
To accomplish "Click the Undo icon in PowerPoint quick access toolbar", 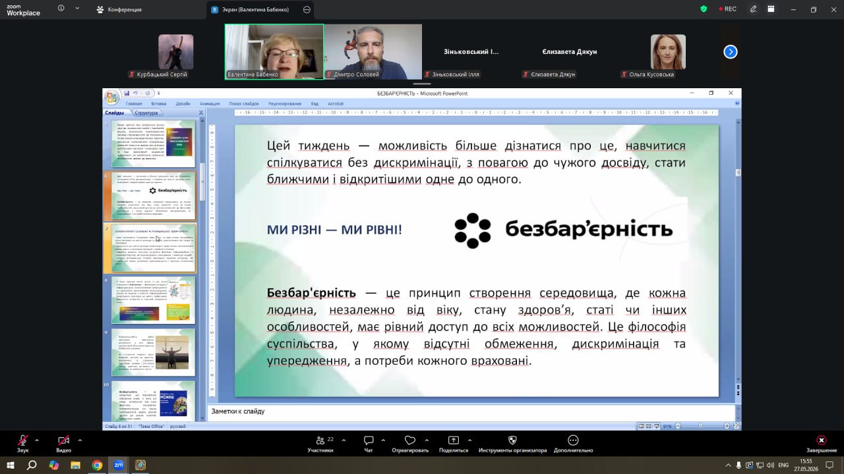I will (136, 93).
